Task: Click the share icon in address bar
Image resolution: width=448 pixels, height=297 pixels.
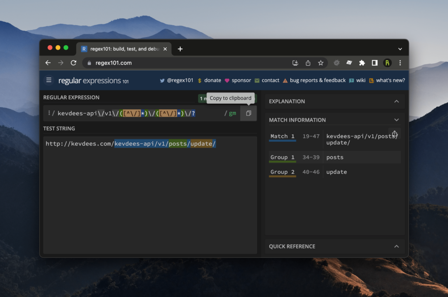Action: pos(308,63)
